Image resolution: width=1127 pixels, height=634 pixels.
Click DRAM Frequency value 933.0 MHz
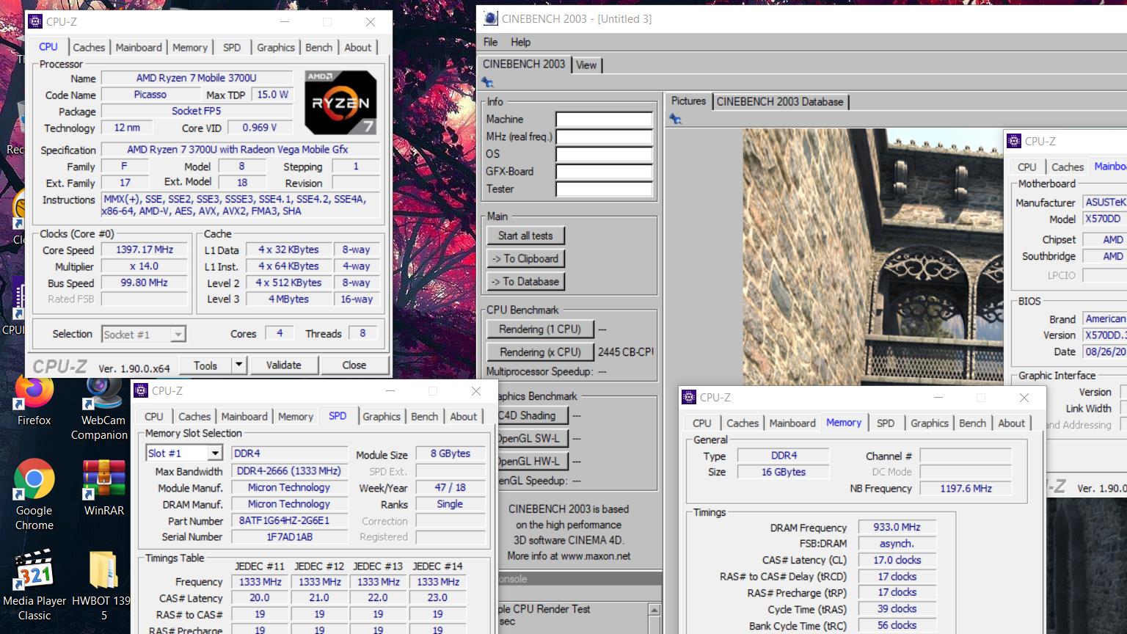[x=897, y=527]
